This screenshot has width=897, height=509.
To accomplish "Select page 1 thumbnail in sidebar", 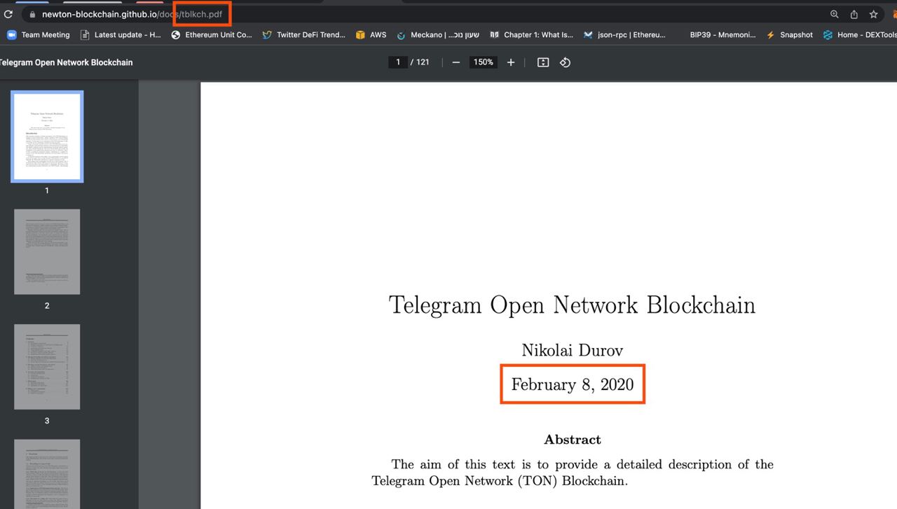I will 47,137.
